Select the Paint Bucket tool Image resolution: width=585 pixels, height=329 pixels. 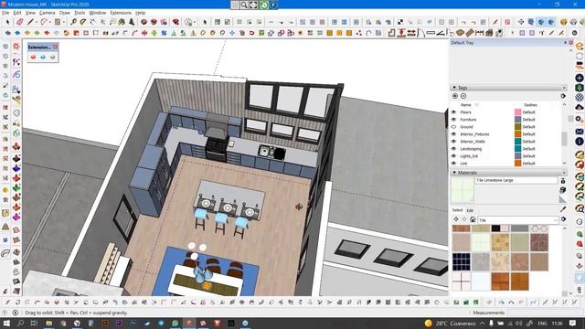click(x=122, y=22)
